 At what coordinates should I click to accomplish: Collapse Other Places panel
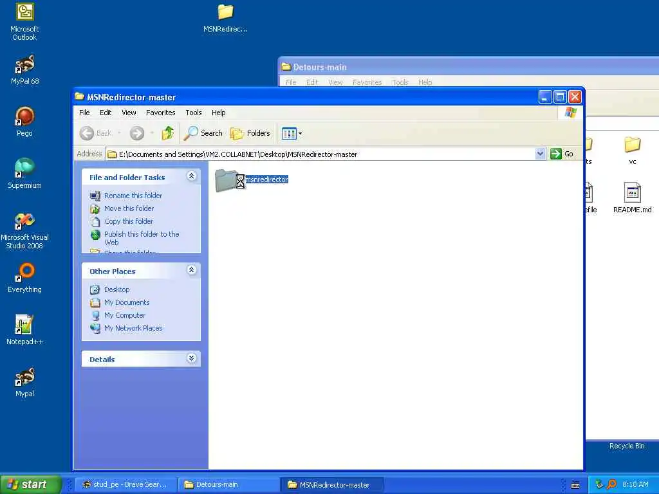tap(191, 270)
